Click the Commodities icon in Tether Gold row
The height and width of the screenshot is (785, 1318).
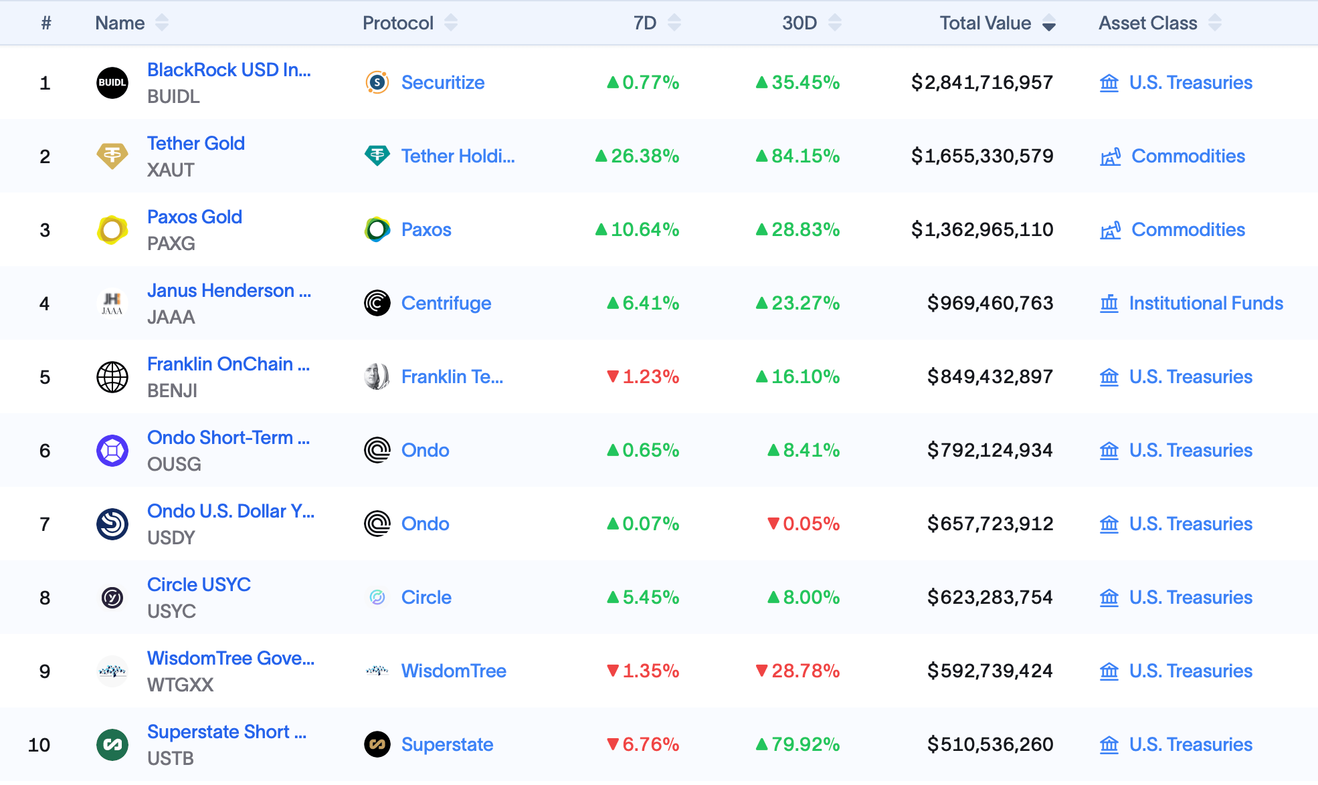click(x=1110, y=157)
